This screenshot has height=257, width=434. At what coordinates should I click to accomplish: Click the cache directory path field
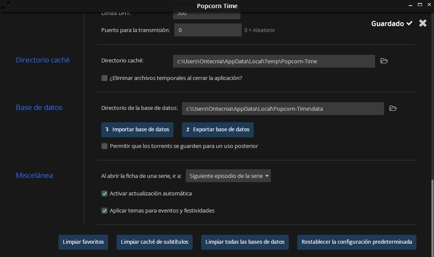point(274,61)
